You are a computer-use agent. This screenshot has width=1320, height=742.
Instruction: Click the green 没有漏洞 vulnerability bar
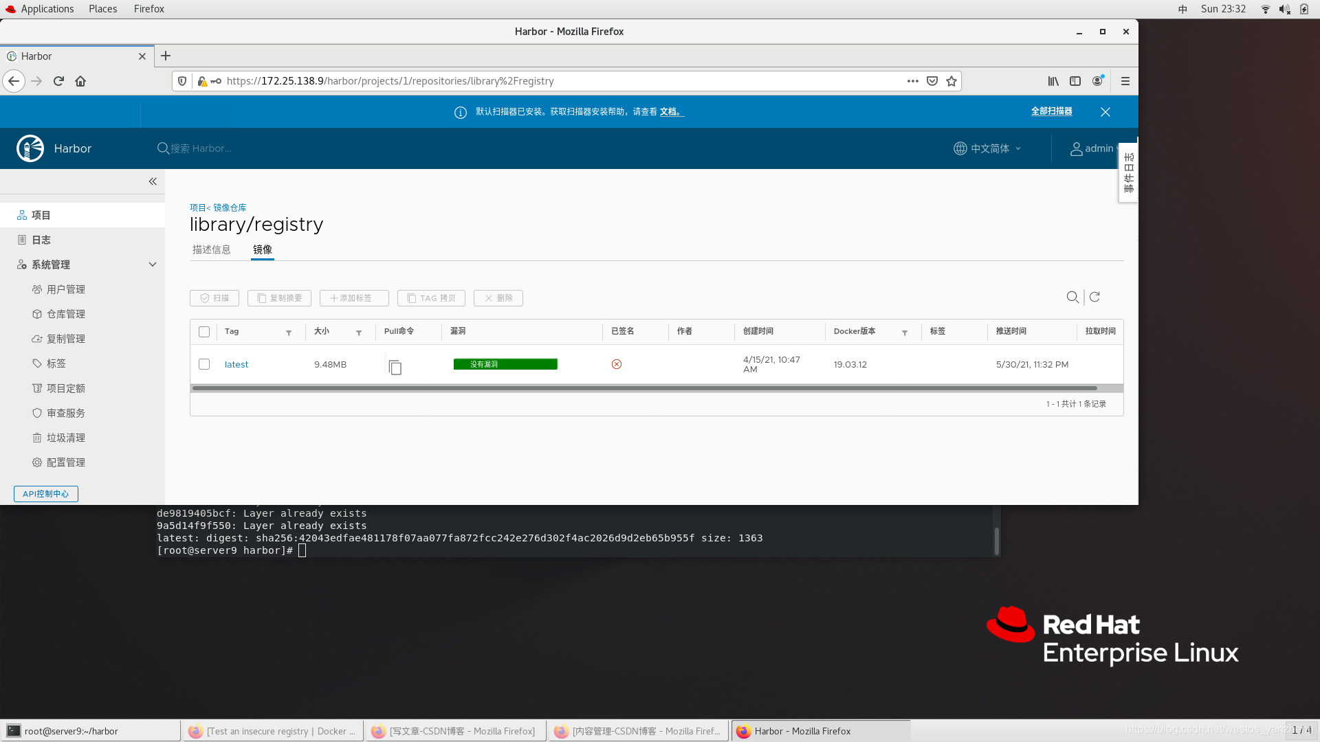505,364
